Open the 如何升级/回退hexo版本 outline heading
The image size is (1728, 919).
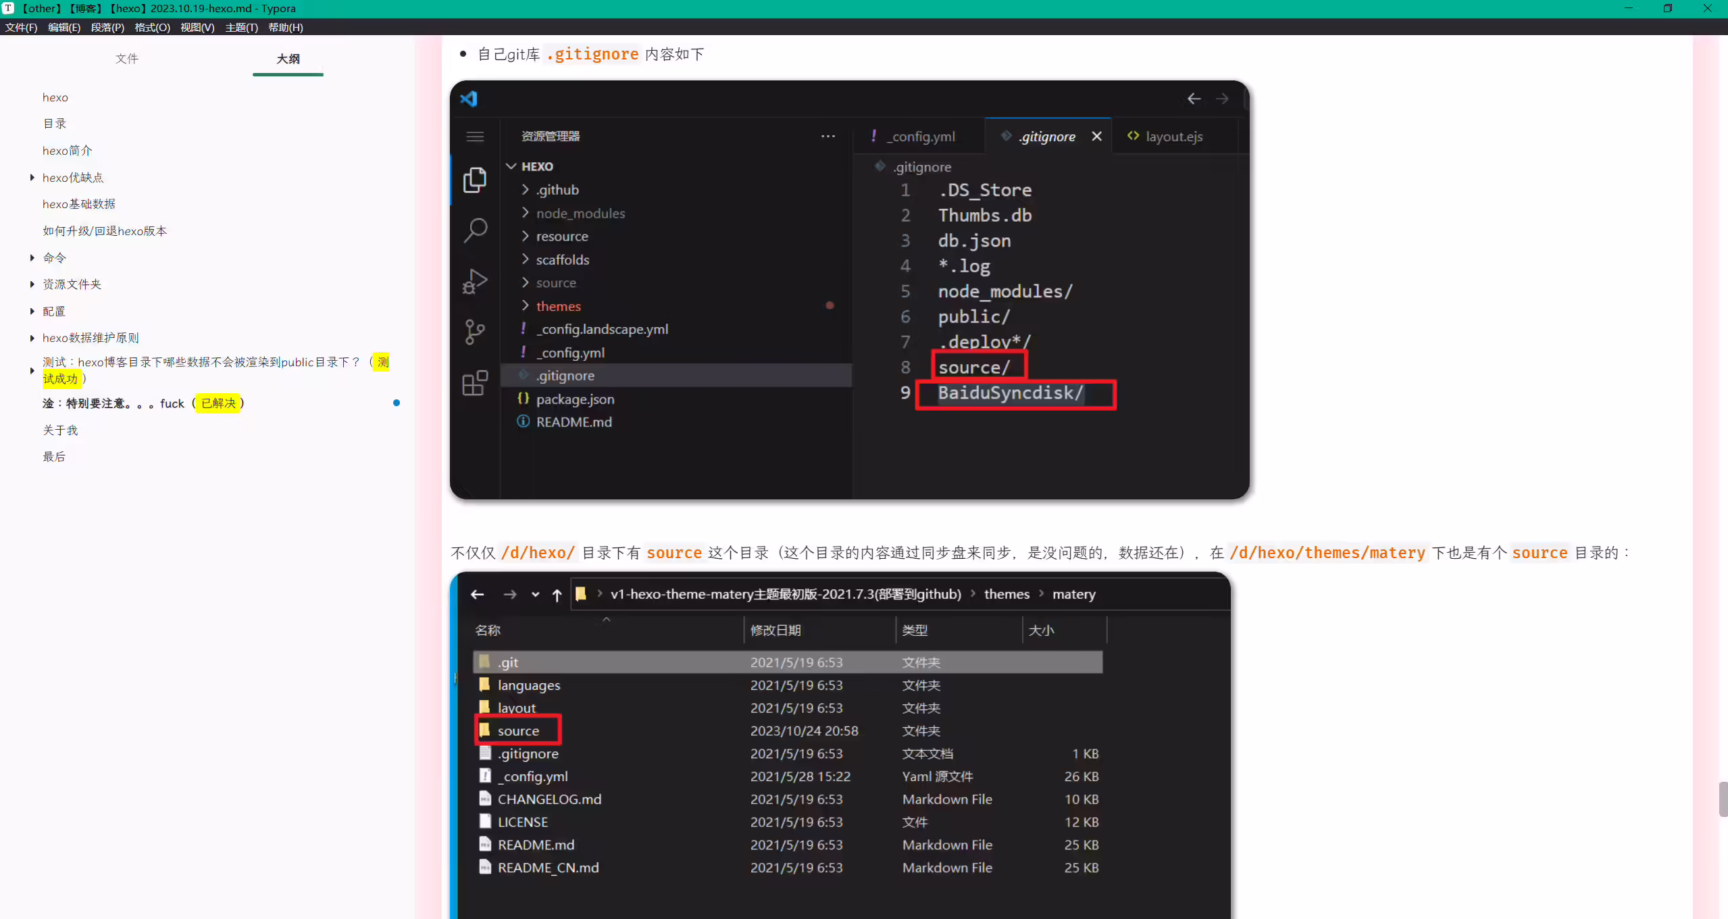(x=105, y=231)
